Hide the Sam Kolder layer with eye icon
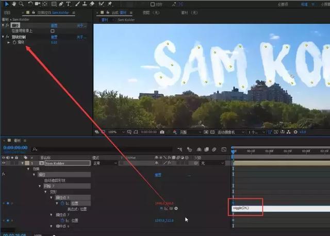330x236 pixels. pos(4,163)
